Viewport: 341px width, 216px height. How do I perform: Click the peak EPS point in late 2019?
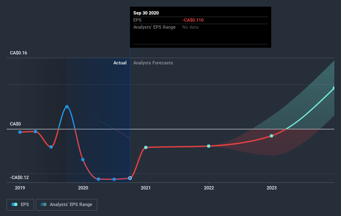(x=67, y=107)
